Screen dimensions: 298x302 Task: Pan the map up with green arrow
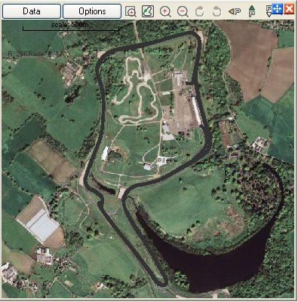coord(252,11)
